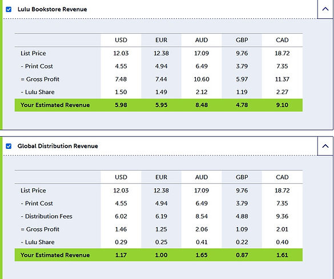Click CAD distribution fee value 9.36
The width and height of the screenshot is (334, 279).
point(282,216)
